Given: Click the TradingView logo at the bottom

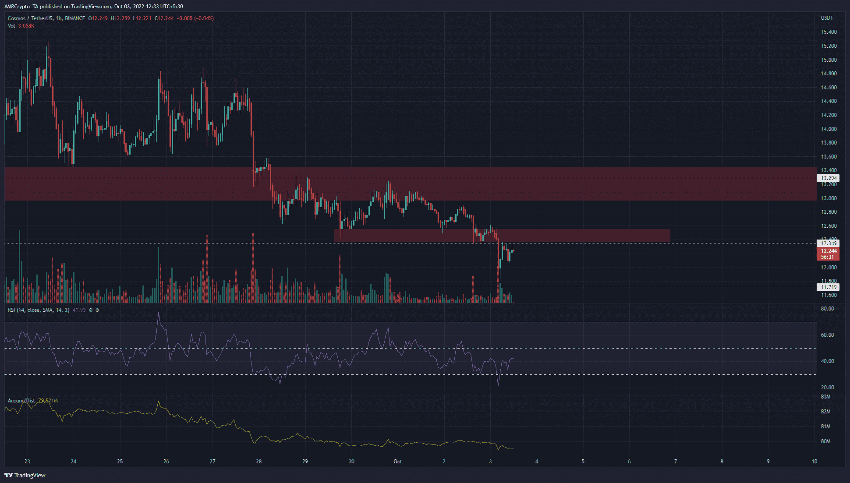Looking at the screenshot, I should [25, 475].
